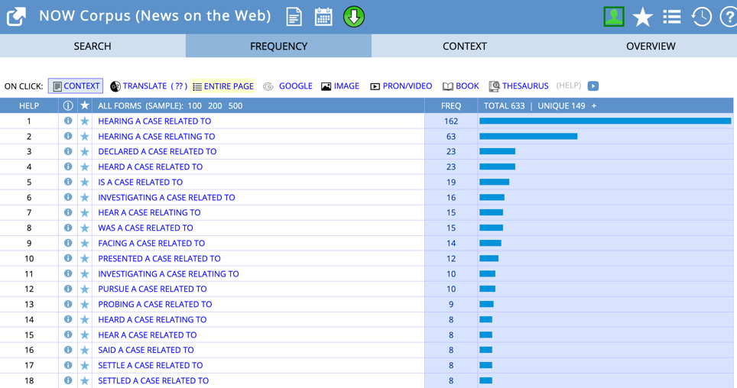Image resolution: width=737 pixels, height=388 pixels.
Task: Open context for DECLARED A CASE RELATED TO
Action: click(x=157, y=152)
